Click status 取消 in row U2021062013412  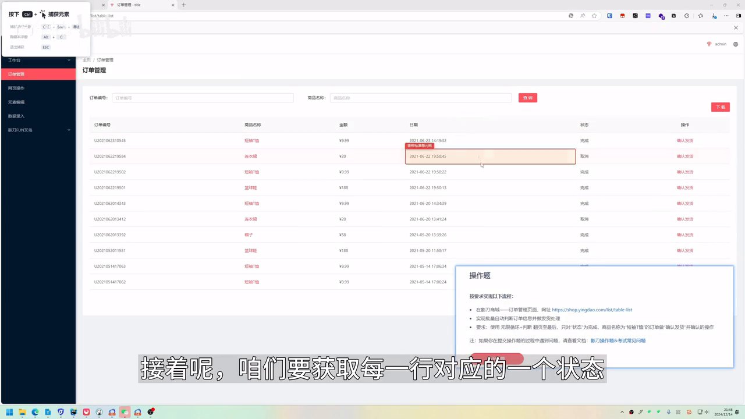[x=584, y=219]
